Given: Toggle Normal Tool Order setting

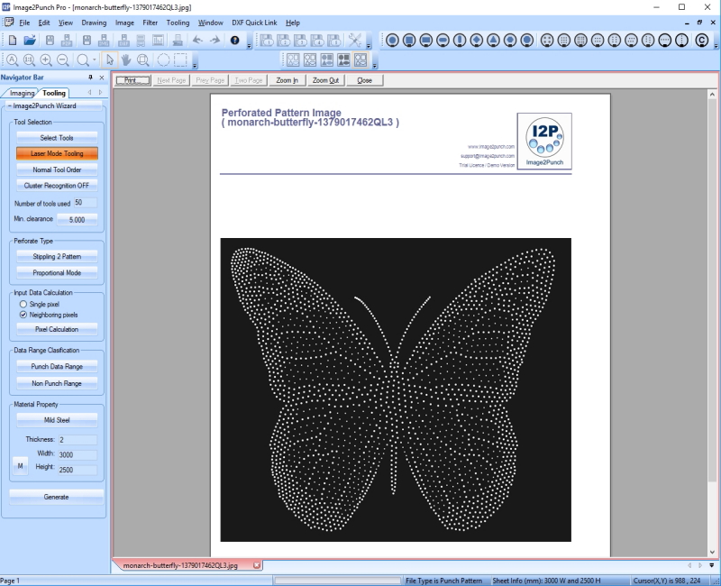Looking at the screenshot, I should click(57, 169).
